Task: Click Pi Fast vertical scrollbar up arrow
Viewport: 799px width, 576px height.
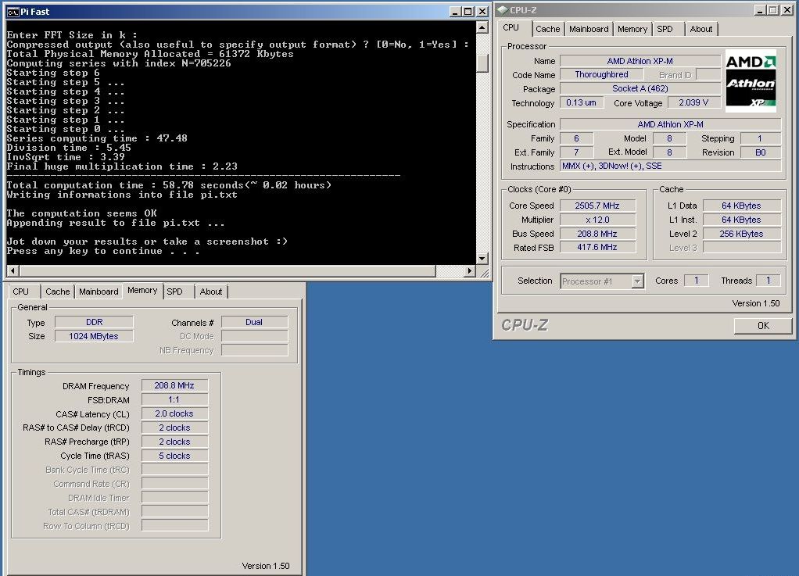Action: tap(482, 27)
